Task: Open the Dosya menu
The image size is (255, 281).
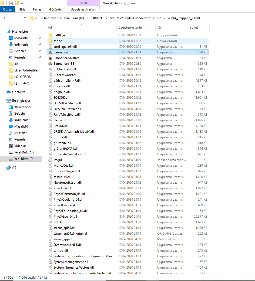Action: pos(7,9)
